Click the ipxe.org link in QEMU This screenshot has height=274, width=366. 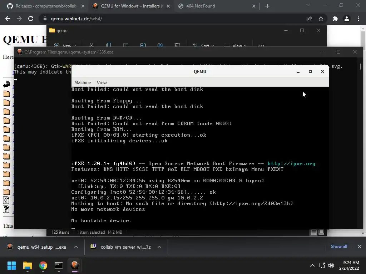pyautogui.click(x=291, y=163)
